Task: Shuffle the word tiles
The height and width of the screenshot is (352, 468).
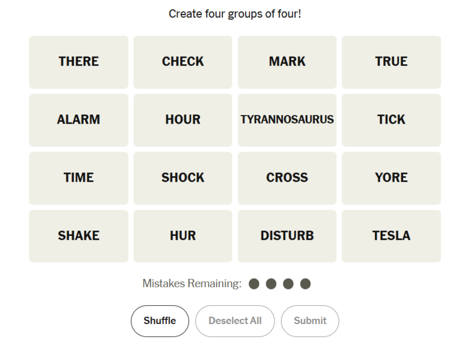Action: (x=160, y=320)
